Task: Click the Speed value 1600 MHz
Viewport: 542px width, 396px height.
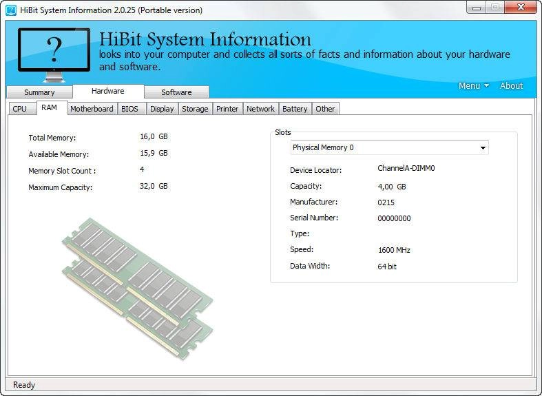Action: pos(394,250)
